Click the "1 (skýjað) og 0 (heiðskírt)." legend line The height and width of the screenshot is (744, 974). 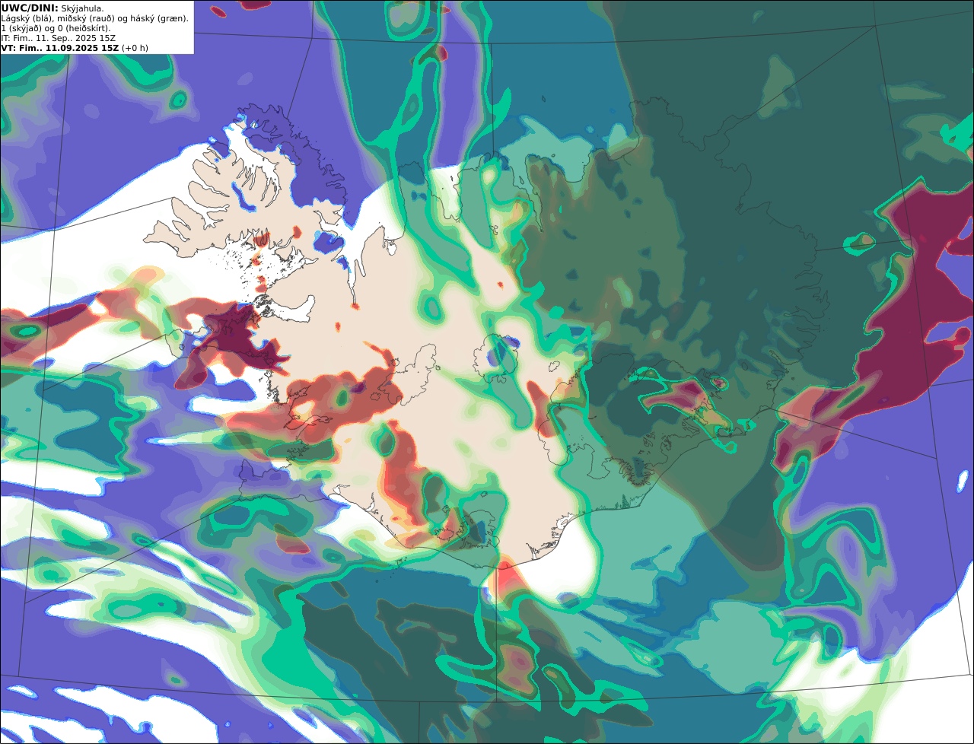coord(56,28)
